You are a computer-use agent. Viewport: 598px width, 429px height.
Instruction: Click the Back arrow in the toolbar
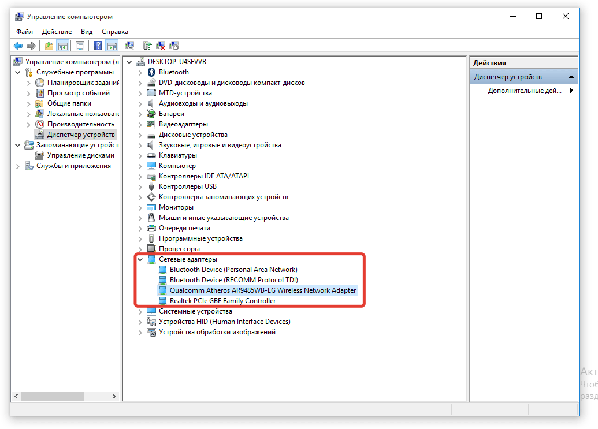(18, 46)
